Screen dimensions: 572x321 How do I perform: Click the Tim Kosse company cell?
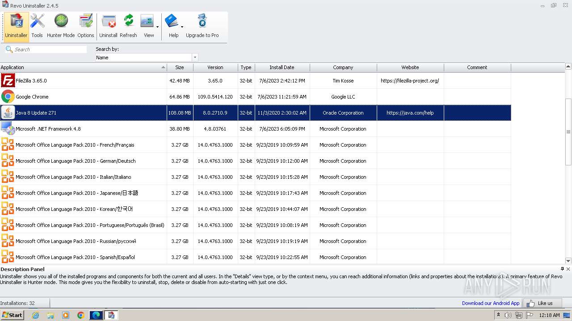tap(343, 81)
